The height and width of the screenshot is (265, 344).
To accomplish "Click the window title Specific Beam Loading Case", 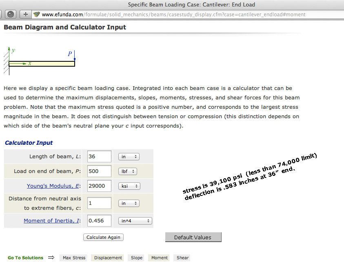I will coord(191,4).
